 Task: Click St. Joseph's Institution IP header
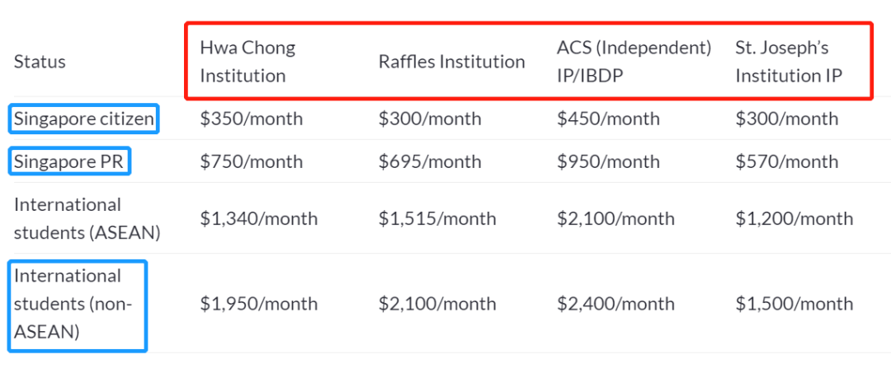click(789, 62)
